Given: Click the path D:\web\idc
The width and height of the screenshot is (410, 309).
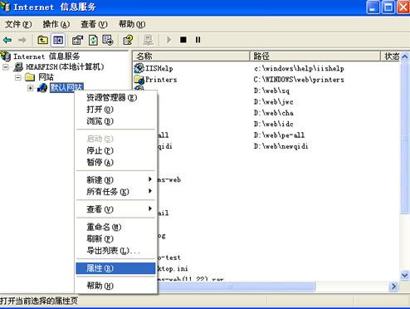Looking at the screenshot, I should pyautogui.click(x=273, y=124).
